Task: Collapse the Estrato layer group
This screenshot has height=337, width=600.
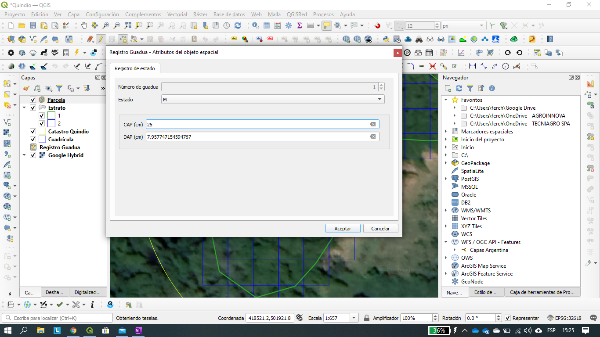Action: coord(24,107)
